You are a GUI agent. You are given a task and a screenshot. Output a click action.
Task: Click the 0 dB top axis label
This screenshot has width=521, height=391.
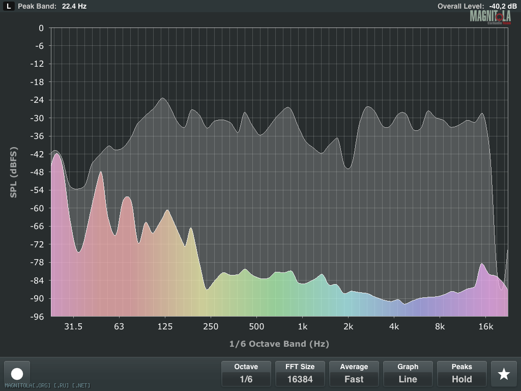tap(41, 27)
